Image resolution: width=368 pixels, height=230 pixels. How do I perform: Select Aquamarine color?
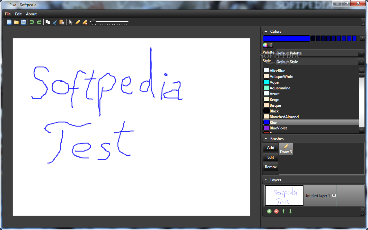pos(311,88)
